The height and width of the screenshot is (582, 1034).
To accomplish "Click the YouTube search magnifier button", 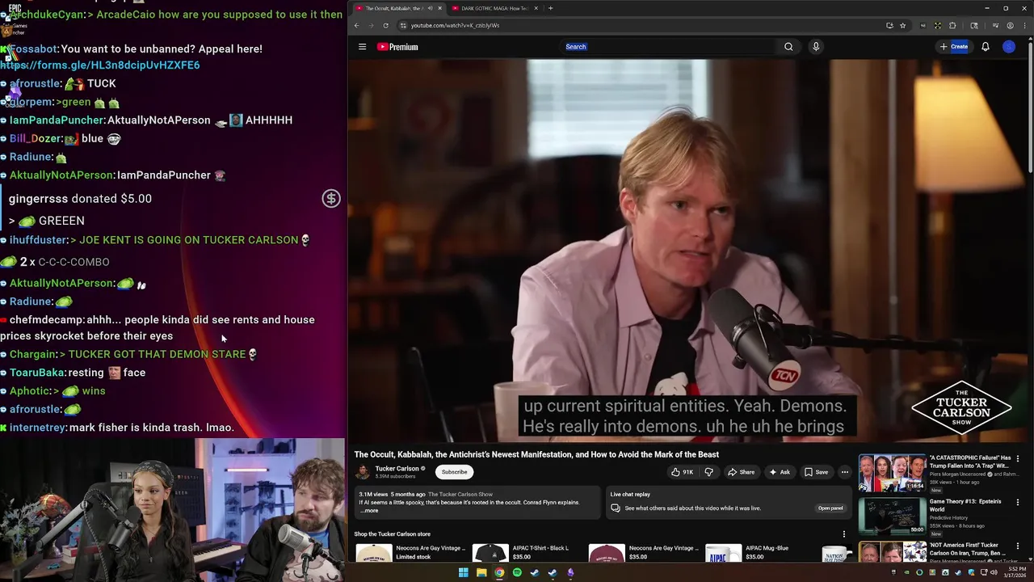I will (788, 47).
